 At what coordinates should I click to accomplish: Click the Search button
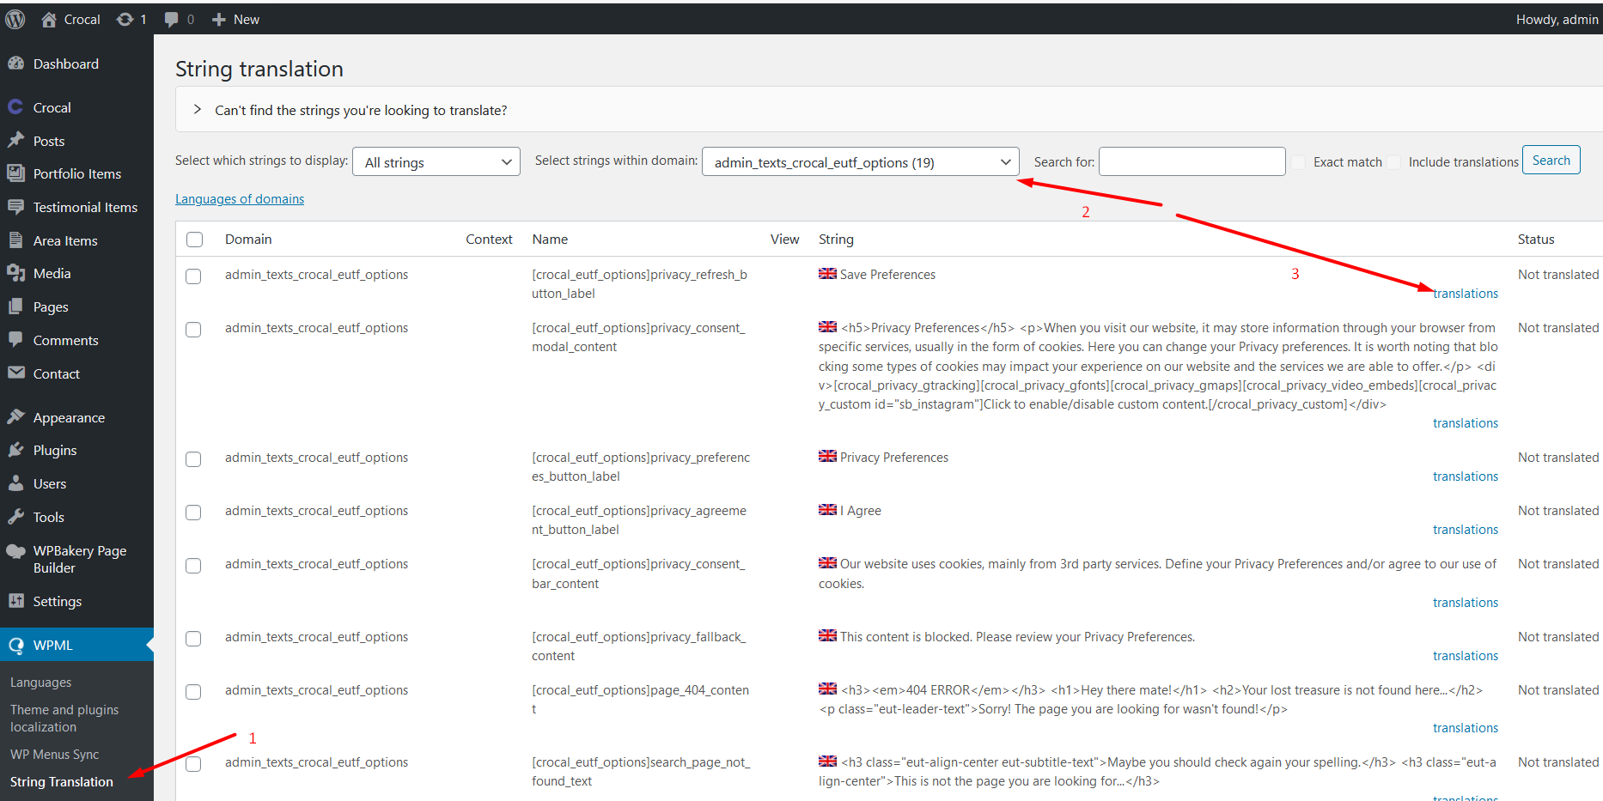[1551, 161]
